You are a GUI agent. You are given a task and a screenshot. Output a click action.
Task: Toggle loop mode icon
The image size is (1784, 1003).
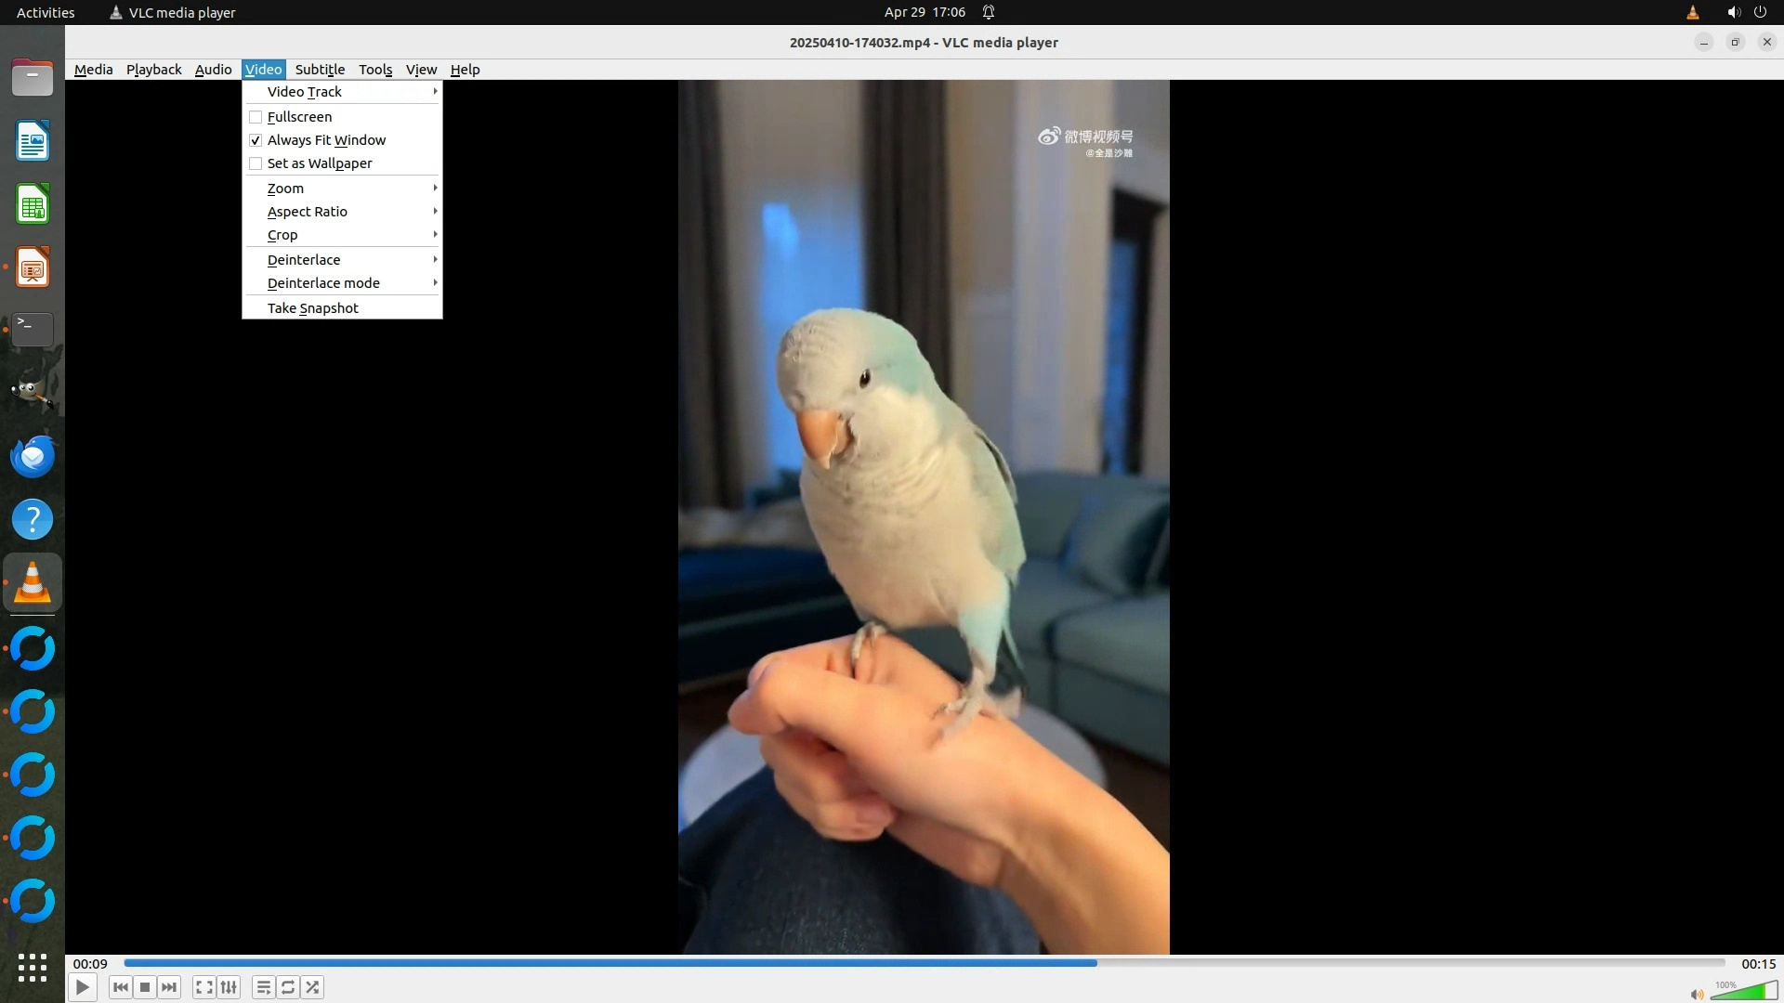coord(288,987)
